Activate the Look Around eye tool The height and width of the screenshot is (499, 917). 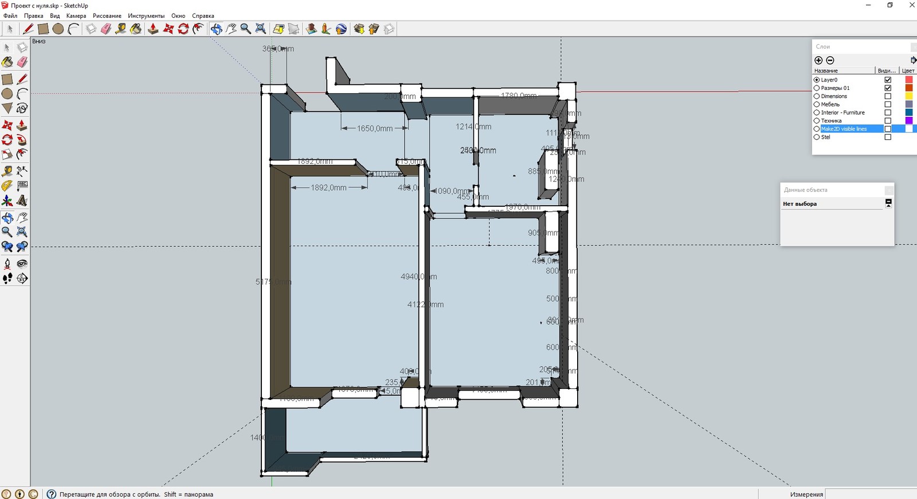pos(22,264)
